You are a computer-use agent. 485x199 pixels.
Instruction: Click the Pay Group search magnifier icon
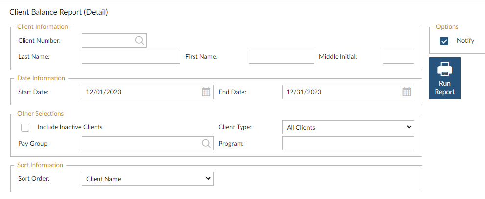click(x=206, y=143)
